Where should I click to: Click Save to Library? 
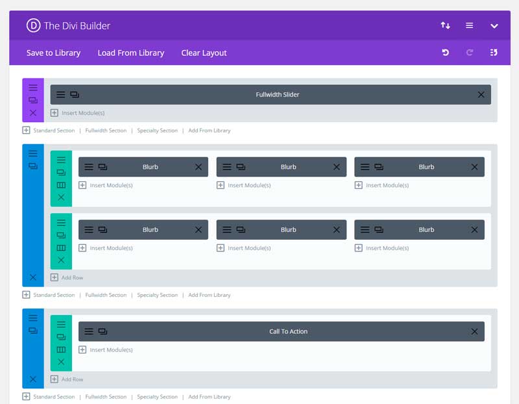[x=53, y=53]
